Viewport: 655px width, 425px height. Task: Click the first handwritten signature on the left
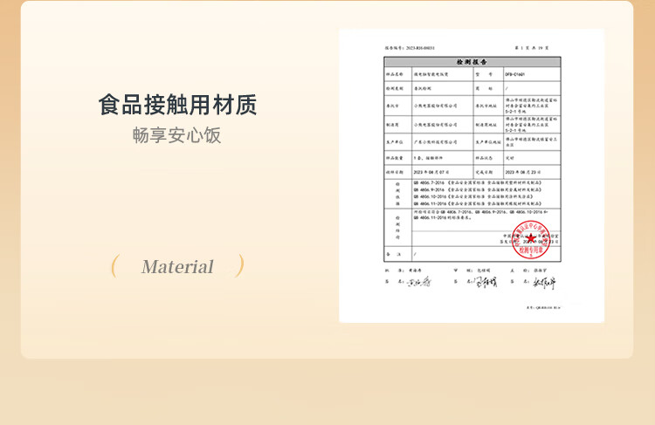[x=419, y=282]
